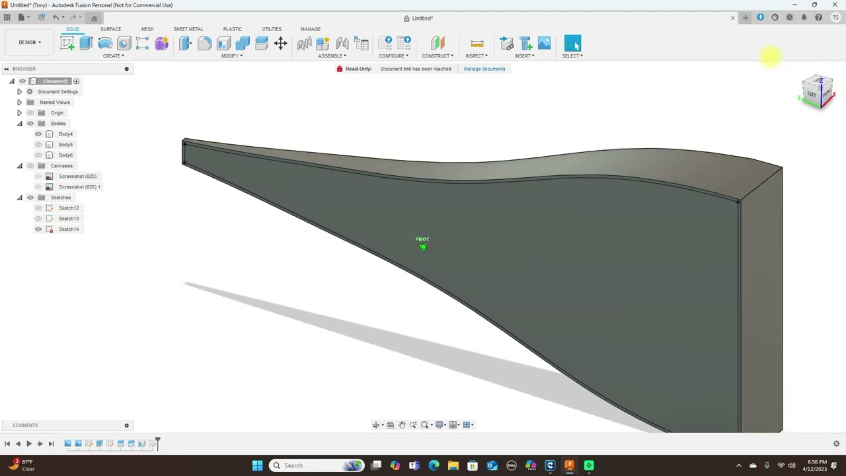Viewport: 846px width, 476px height.
Task: Toggle visibility of Body6
Action: tap(38, 155)
